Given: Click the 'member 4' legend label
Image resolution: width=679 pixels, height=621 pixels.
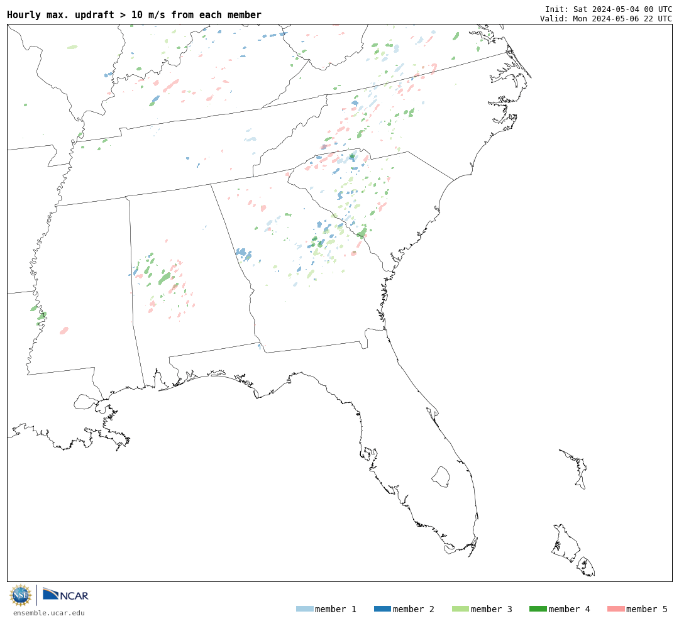Looking at the screenshot, I should [569, 609].
